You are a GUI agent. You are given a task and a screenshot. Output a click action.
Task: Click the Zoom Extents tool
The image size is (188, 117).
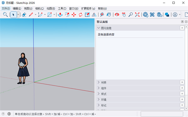(x=137, y=15)
